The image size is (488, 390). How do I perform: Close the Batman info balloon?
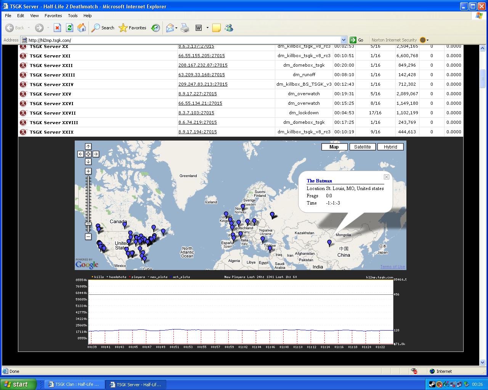tap(386, 177)
